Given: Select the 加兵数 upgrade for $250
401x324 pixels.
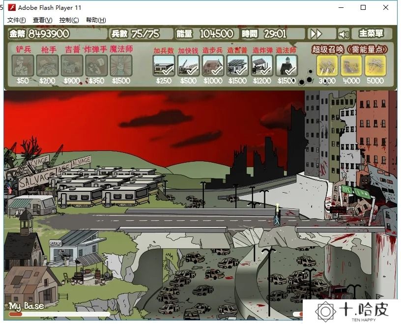Looking at the screenshot, I should (164, 65).
